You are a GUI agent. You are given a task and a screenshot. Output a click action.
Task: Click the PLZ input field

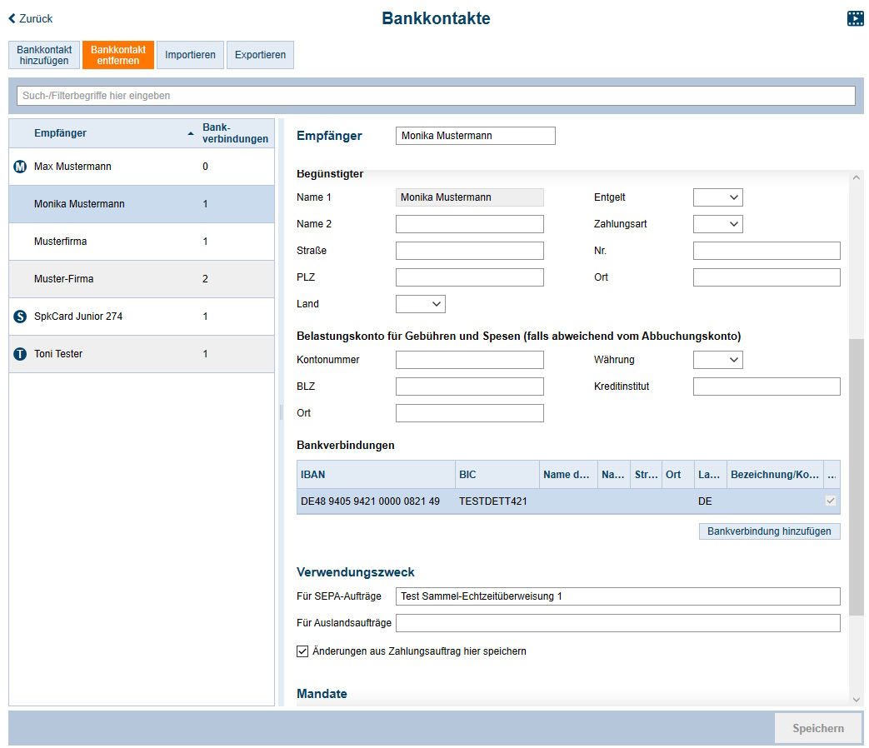469,277
